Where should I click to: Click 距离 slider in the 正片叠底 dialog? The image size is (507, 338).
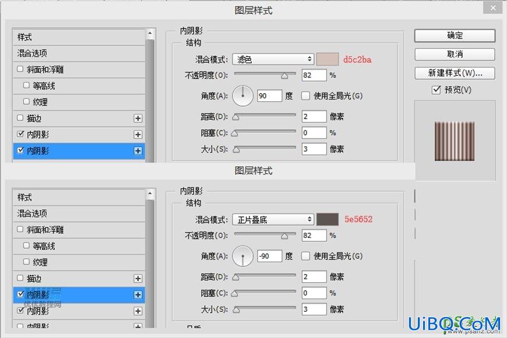265,276
